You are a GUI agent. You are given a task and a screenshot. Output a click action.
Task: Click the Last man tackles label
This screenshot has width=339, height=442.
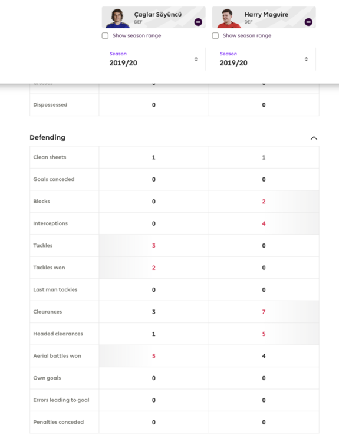55,289
